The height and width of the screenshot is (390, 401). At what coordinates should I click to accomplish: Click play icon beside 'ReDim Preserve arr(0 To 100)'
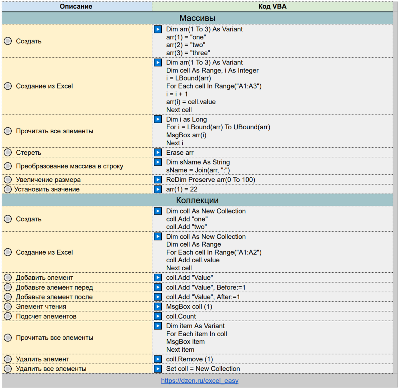click(158, 180)
